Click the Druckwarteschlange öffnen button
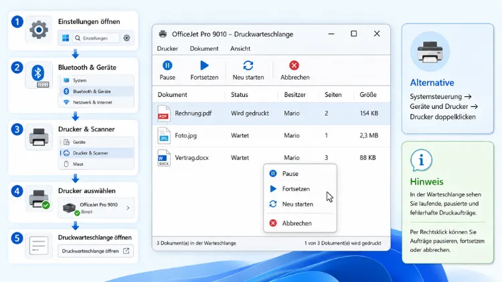 pyautogui.click(x=96, y=251)
